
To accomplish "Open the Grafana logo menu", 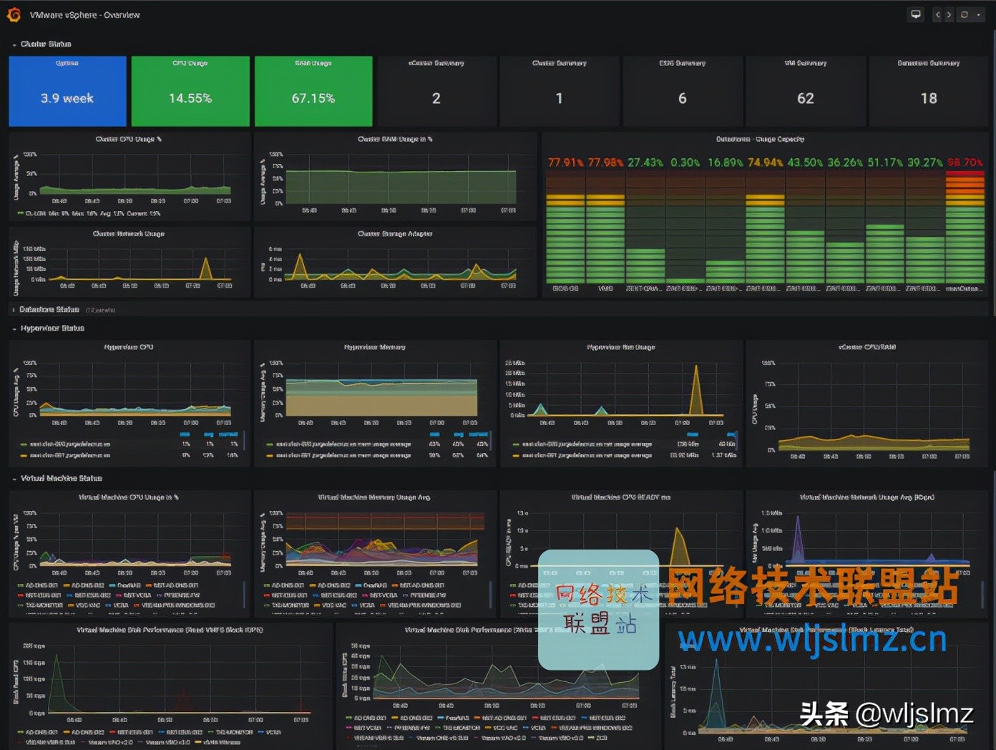I will (13, 14).
